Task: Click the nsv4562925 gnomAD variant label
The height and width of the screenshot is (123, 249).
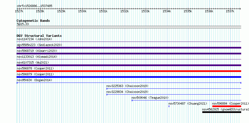Action: click(225, 109)
